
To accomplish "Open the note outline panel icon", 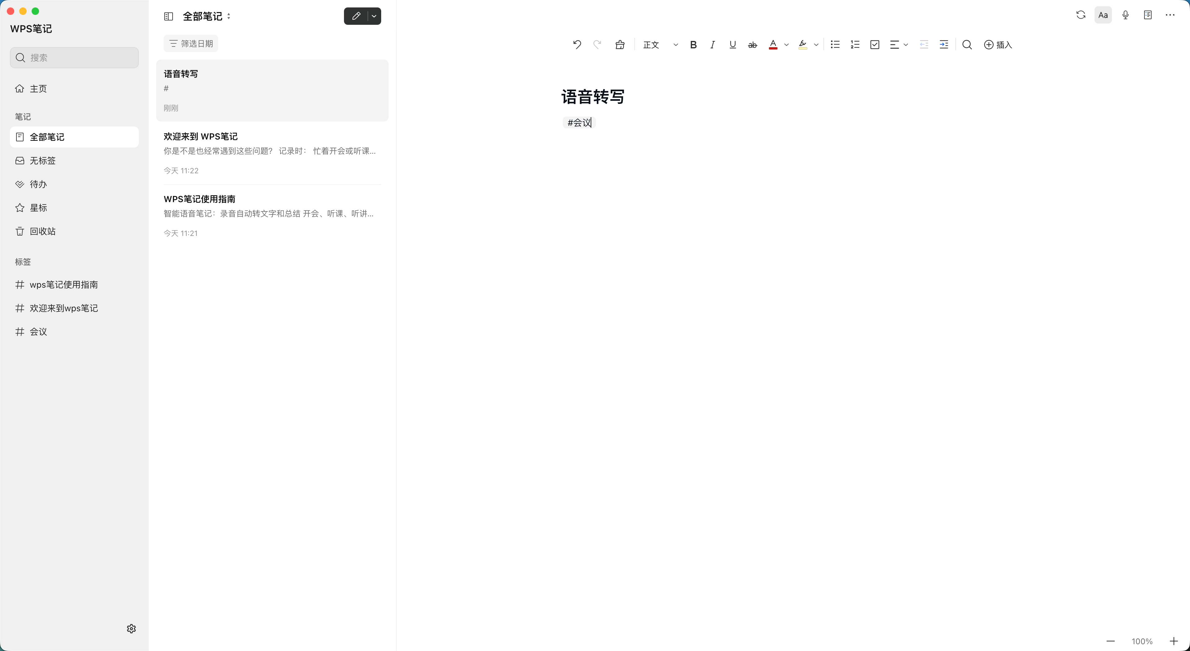I will pyautogui.click(x=1148, y=15).
